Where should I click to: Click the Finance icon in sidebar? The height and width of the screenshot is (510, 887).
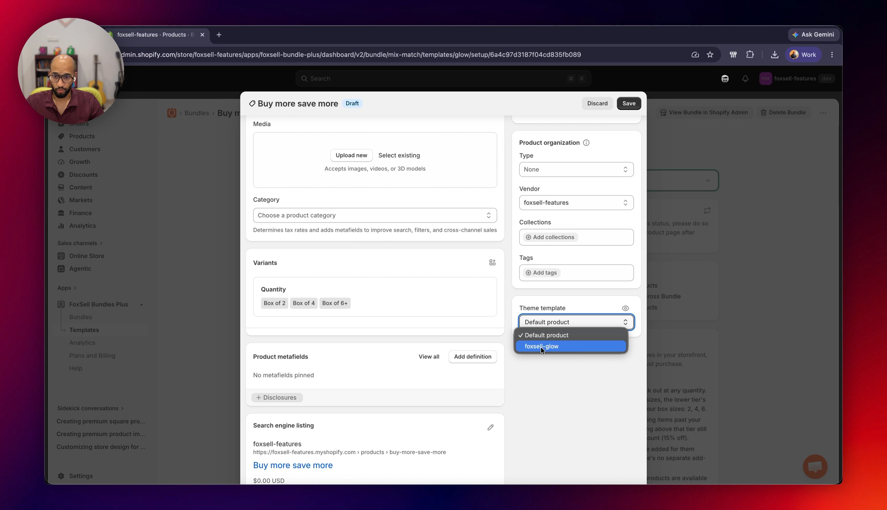tap(61, 213)
